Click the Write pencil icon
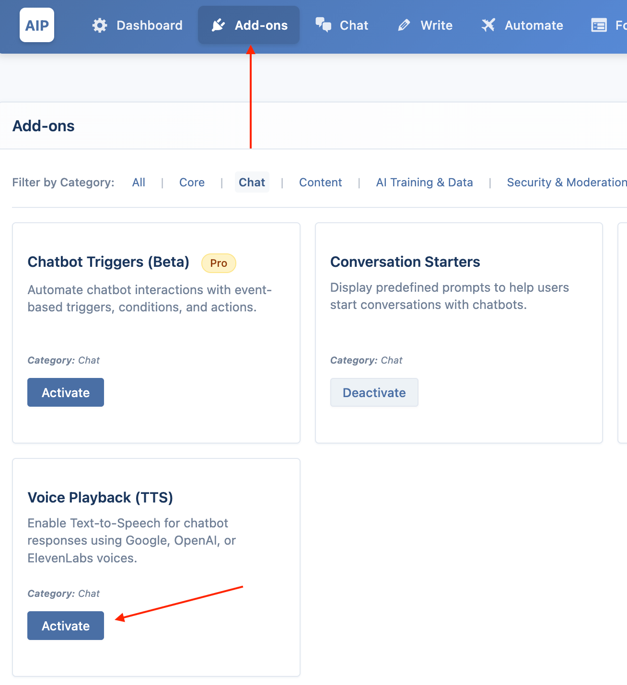 tap(404, 25)
